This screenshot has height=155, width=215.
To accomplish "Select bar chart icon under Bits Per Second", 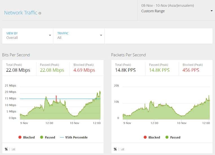I will [14, 149].
